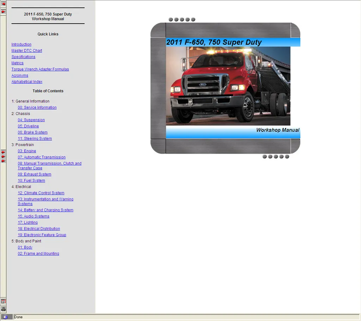361x321 pixels.
Task: Open 13: Instrumentation and Warning Systems
Action: 45,201
